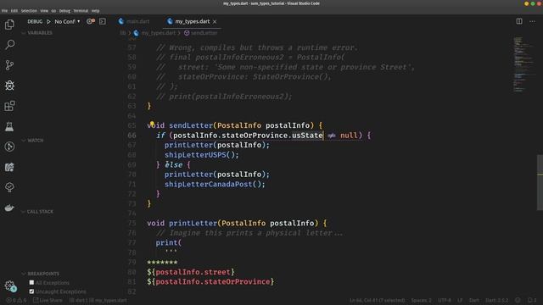
Task: Close the my_types.dart tab
Action: [215, 21]
